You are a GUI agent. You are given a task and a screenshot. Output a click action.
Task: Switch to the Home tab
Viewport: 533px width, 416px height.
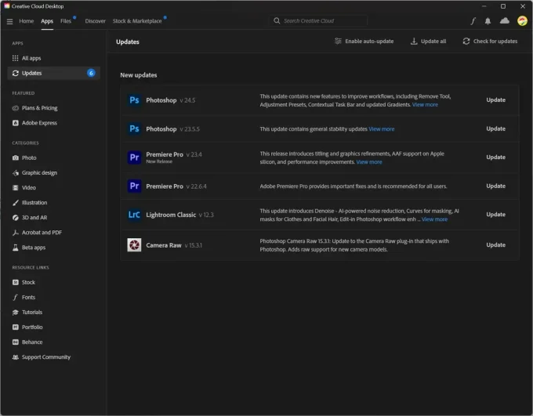click(x=27, y=21)
